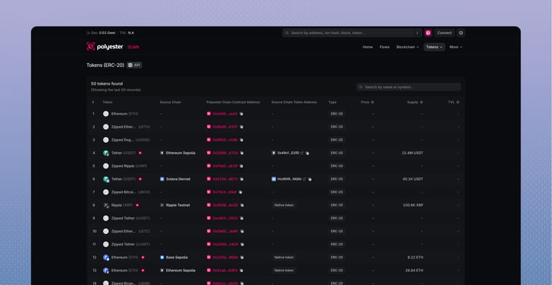Open contract address in row 13 Ethereum Sepolia
This screenshot has height=285, width=552.
(226, 271)
